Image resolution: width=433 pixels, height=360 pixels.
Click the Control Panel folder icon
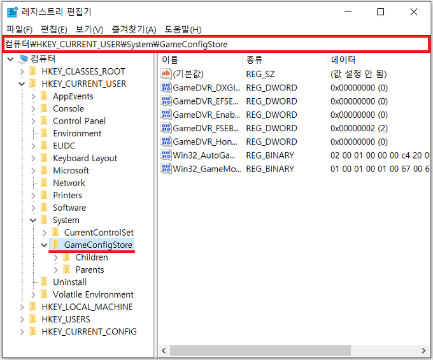coord(44,120)
